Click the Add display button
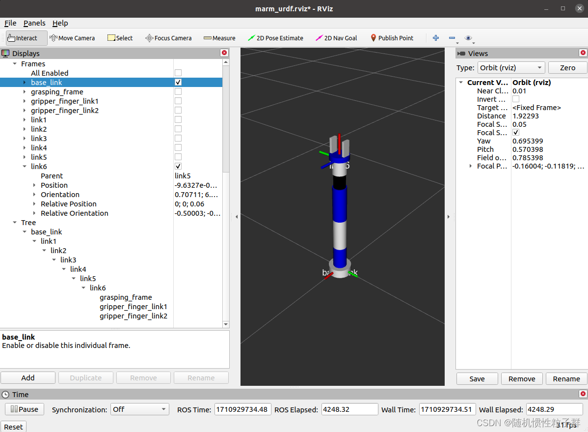 coord(28,378)
